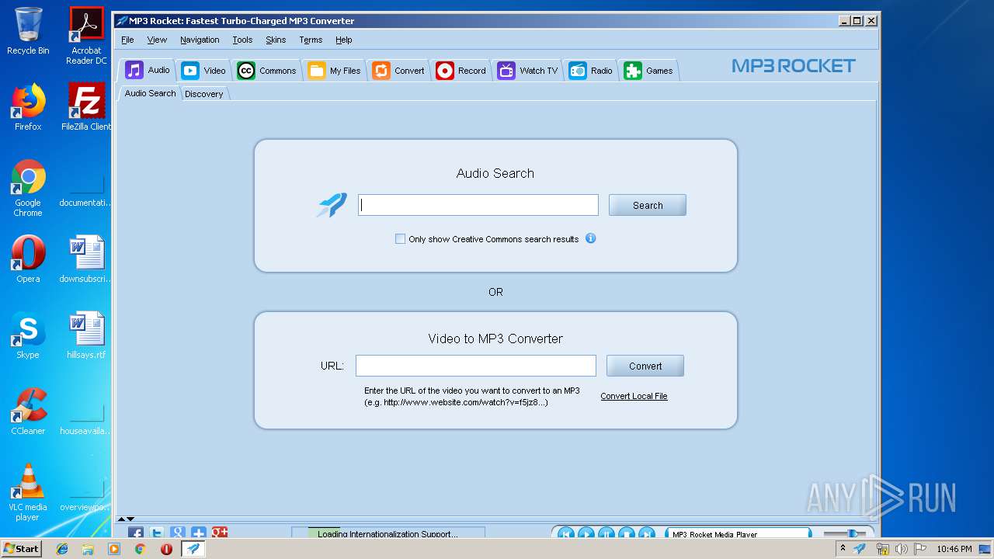The image size is (994, 559).
Task: Click the MP3 Rocket logo
Action: [793, 66]
